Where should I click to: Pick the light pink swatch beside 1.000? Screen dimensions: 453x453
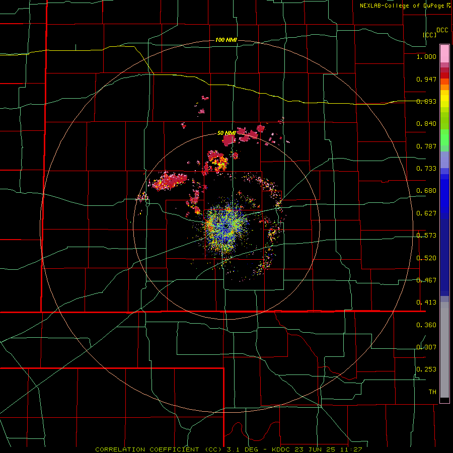[x=444, y=54]
